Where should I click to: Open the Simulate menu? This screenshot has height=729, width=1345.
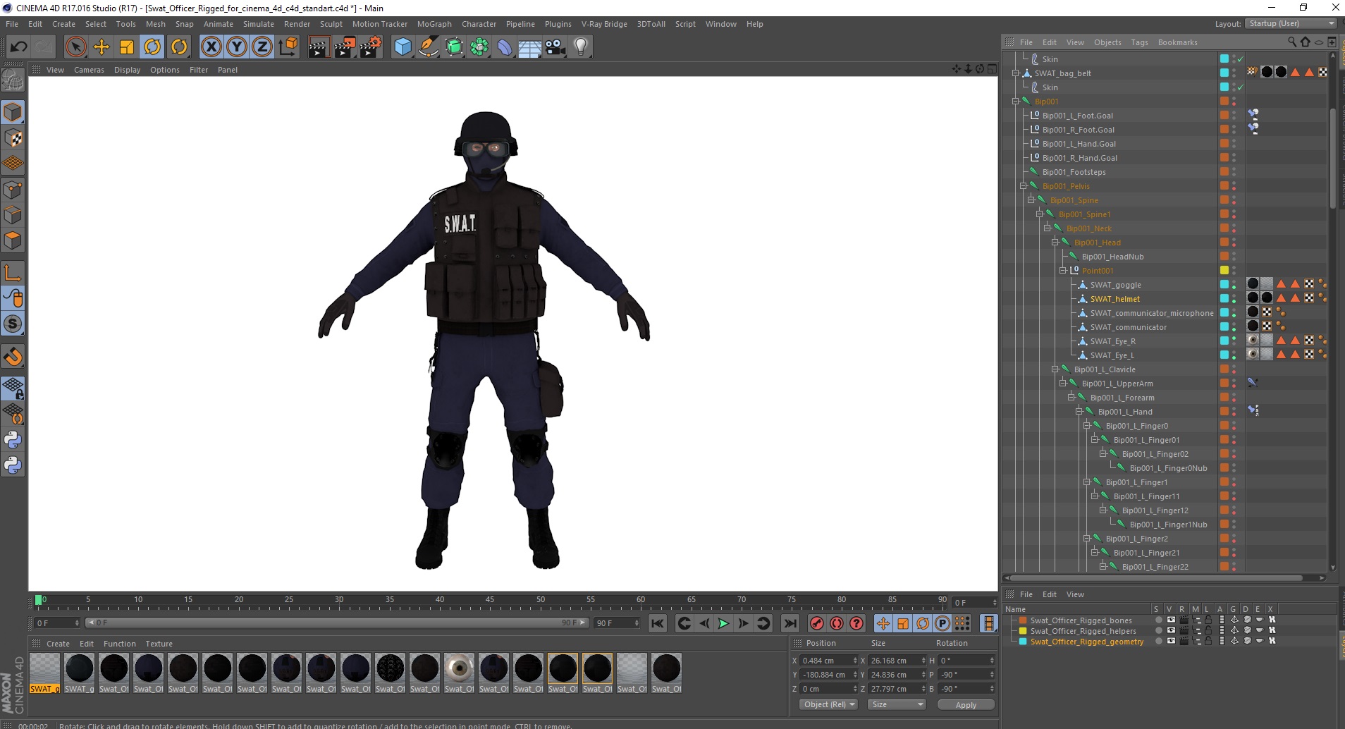coord(258,24)
